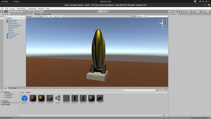Toggle scene effects skybox icon
Viewport: 211px width, 119px height.
pos(50,16)
